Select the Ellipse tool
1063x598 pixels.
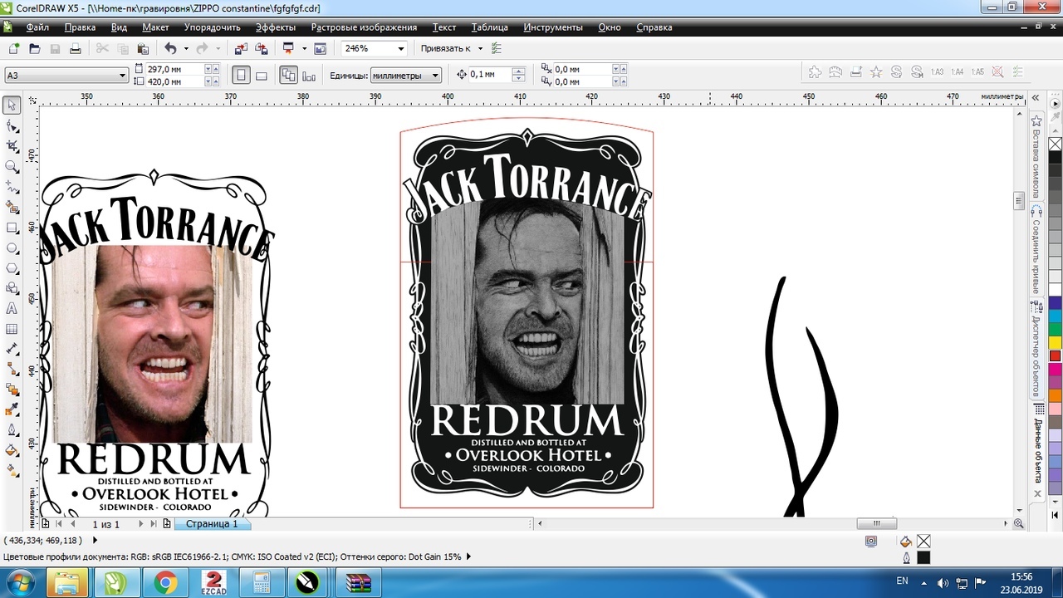tap(12, 248)
